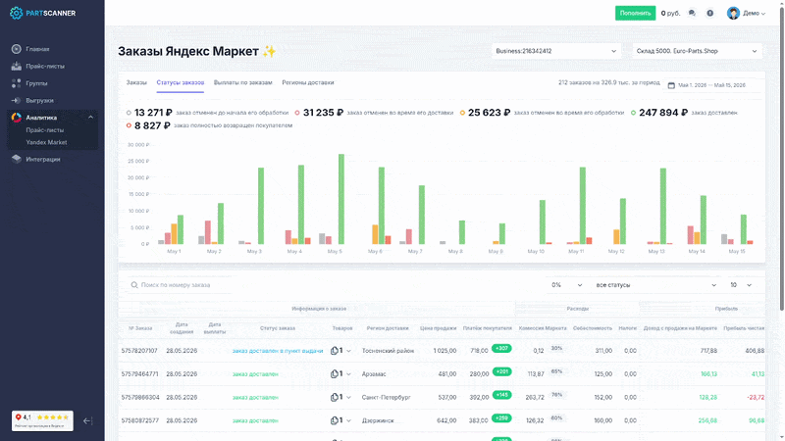This screenshot has height=441, width=785.
Task: Select the Статусы заказов tab
Action: (181, 82)
